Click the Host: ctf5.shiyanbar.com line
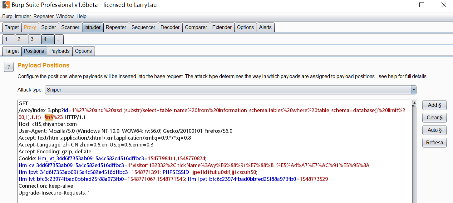The image size is (453, 203). [x=48, y=124]
